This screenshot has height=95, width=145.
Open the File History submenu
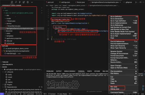[123, 74]
